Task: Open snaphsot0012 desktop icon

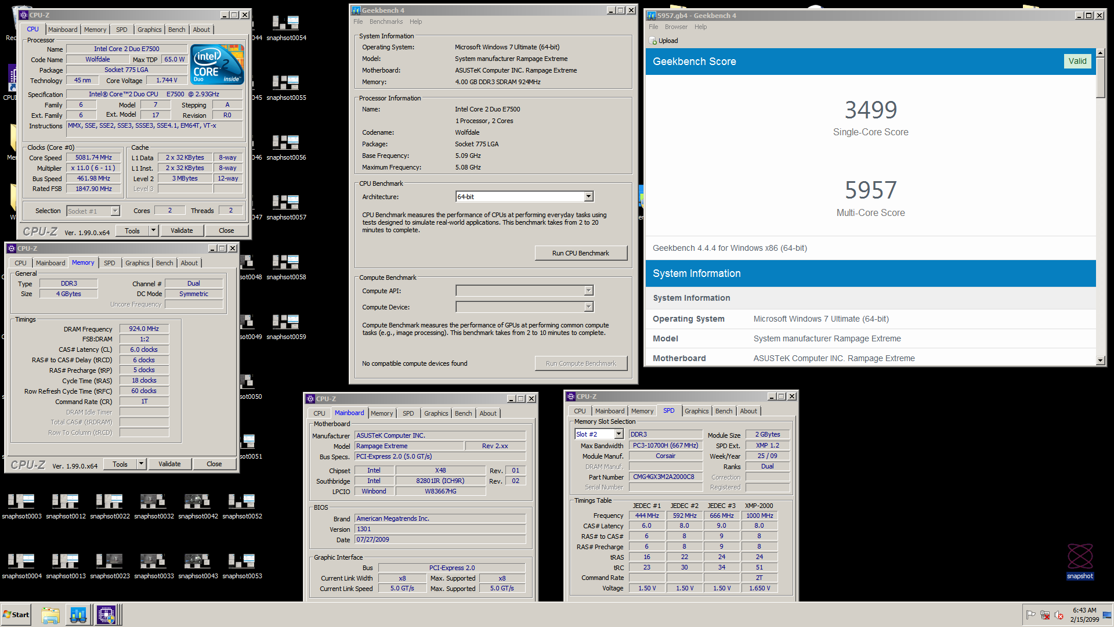Action: coord(66,507)
